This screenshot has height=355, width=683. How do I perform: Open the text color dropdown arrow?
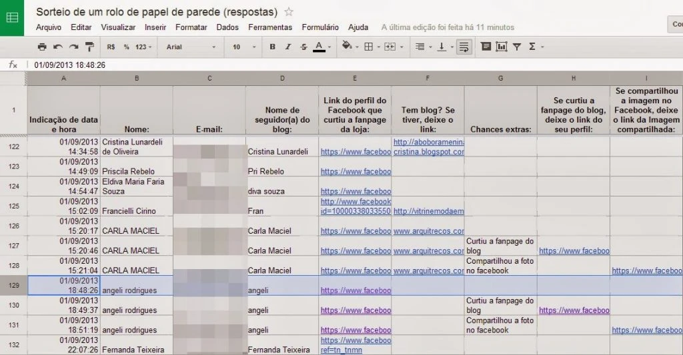329,47
